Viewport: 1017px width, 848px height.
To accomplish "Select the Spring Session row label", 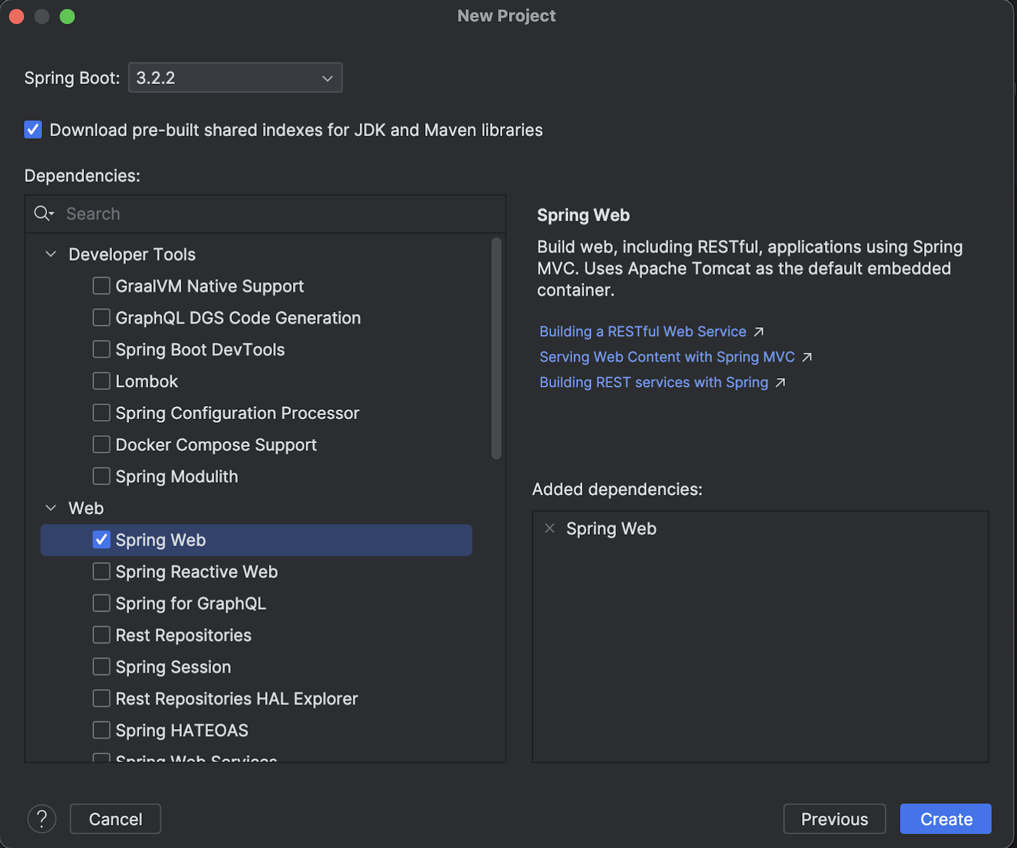I will 174,667.
